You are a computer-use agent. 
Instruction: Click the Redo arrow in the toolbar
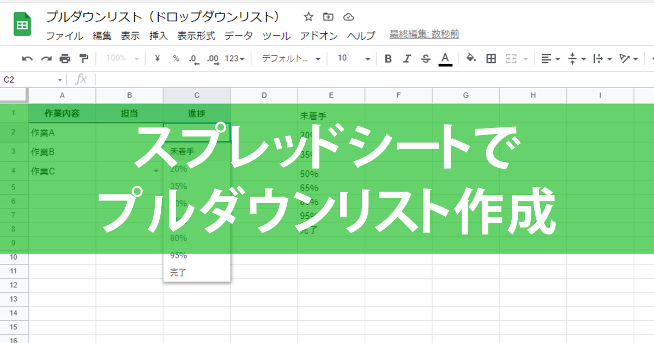pos(46,58)
